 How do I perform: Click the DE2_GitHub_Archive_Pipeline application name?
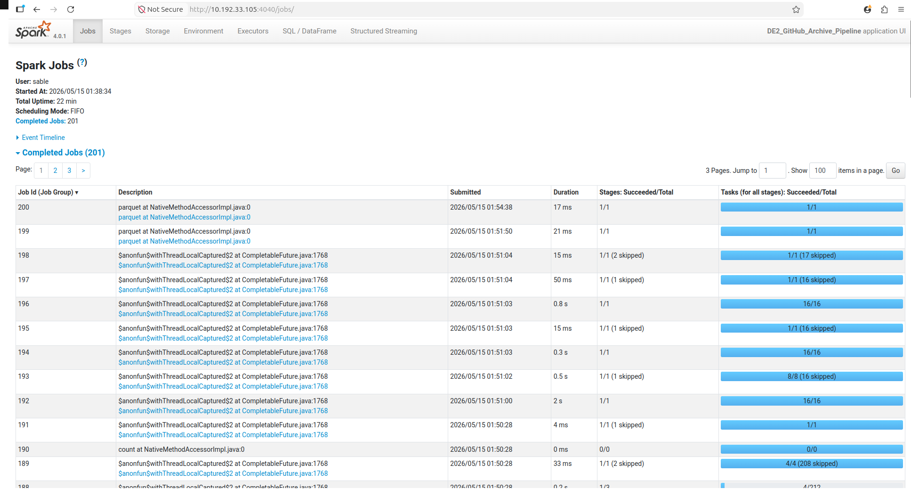pos(814,31)
